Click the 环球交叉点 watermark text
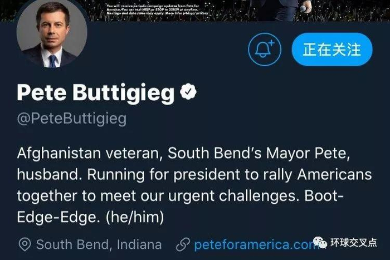 point(353,243)
